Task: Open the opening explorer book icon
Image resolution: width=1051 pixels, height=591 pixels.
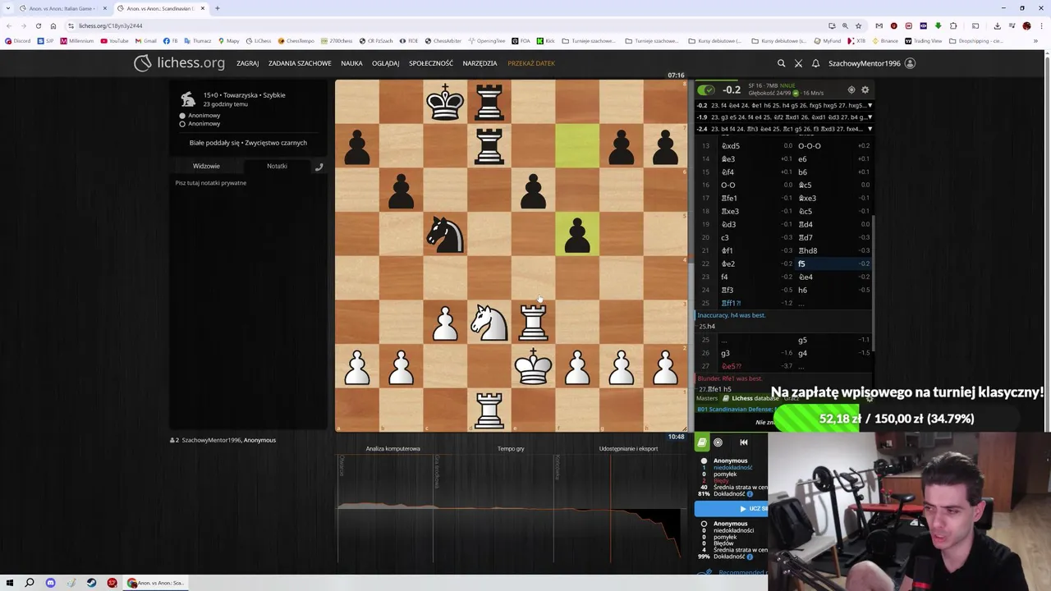Action: pos(702,442)
